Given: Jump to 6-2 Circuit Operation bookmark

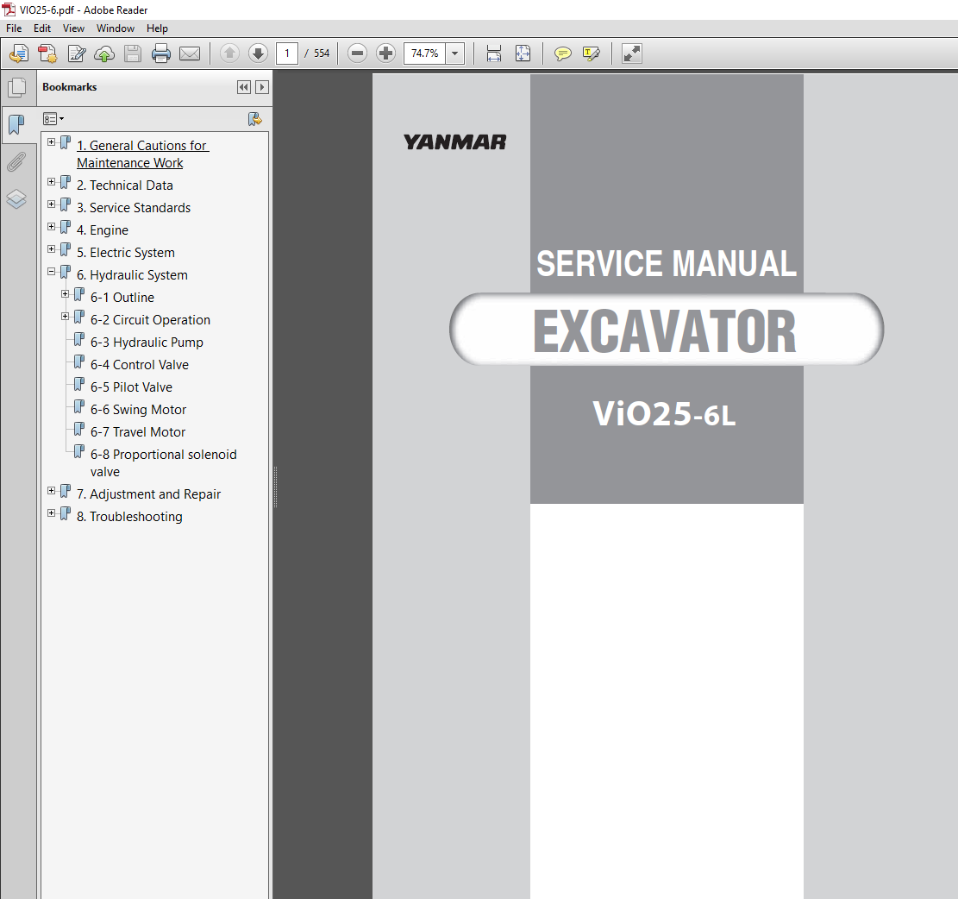Looking at the screenshot, I should point(150,319).
